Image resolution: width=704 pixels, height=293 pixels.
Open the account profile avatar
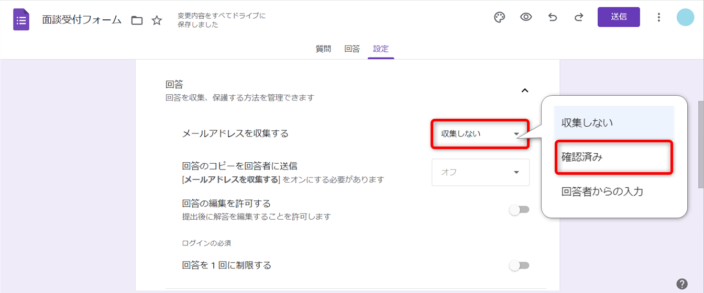(685, 17)
